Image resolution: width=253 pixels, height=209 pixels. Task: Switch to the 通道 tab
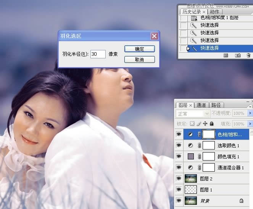click(x=201, y=105)
